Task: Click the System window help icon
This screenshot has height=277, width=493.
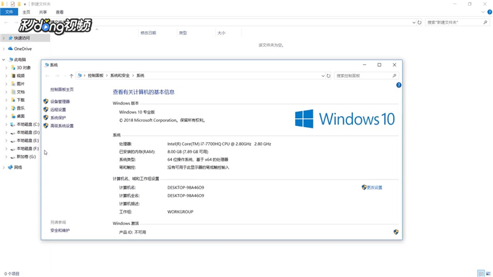Action: click(x=399, y=85)
